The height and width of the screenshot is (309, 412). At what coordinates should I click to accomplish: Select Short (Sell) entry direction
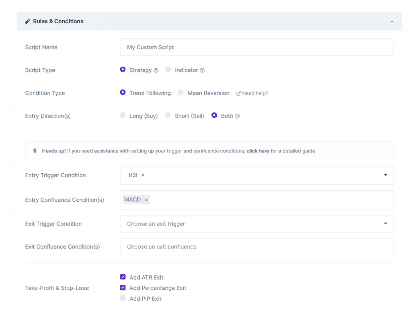pos(168,115)
